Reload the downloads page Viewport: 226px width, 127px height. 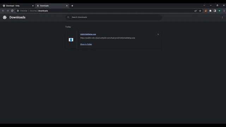[x=12, y=11]
